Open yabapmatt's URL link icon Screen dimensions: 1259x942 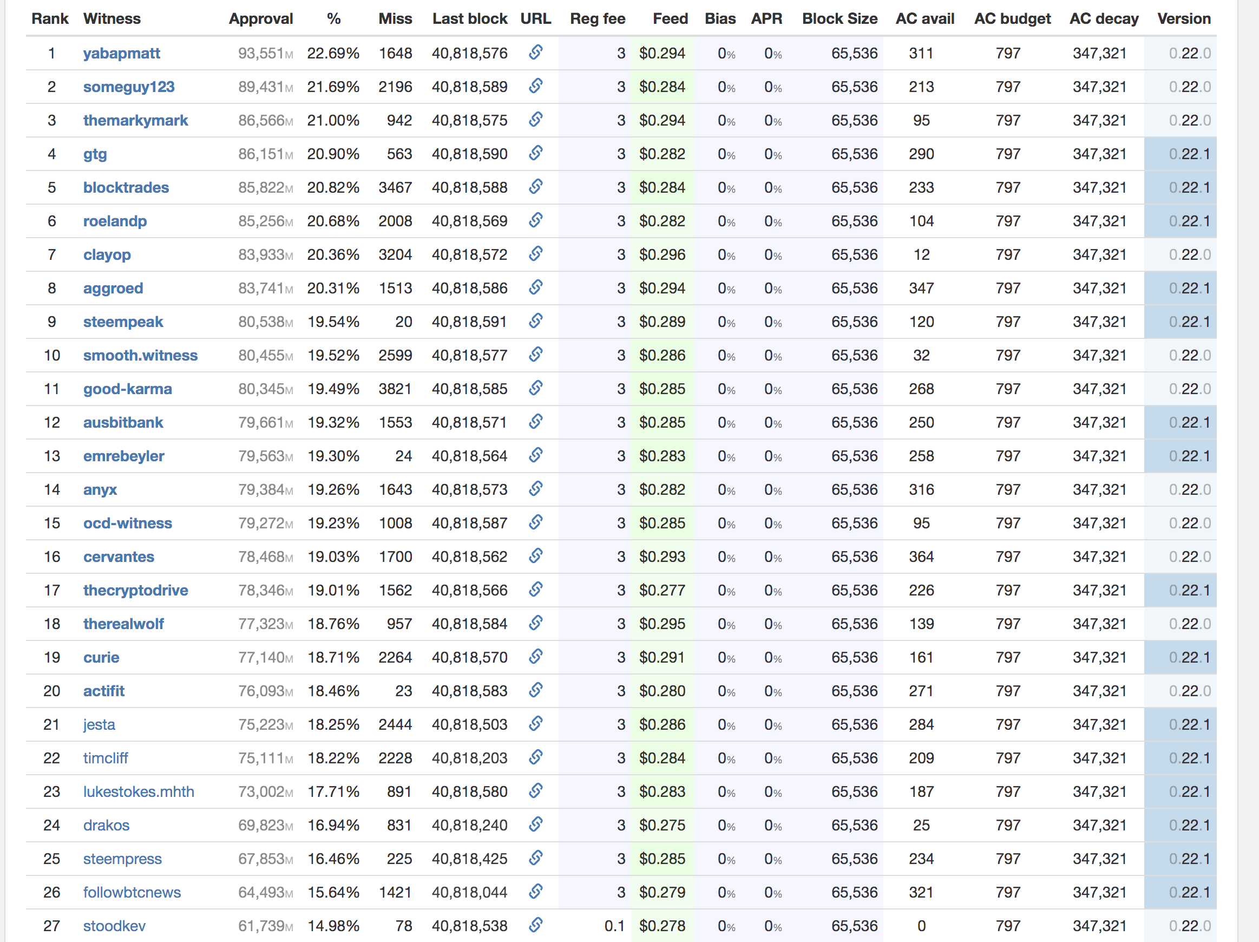coord(535,53)
